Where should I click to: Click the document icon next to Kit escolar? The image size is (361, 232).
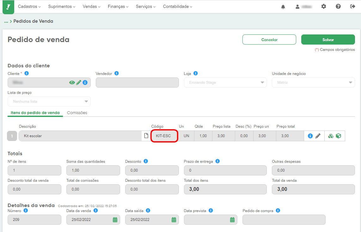(x=146, y=136)
